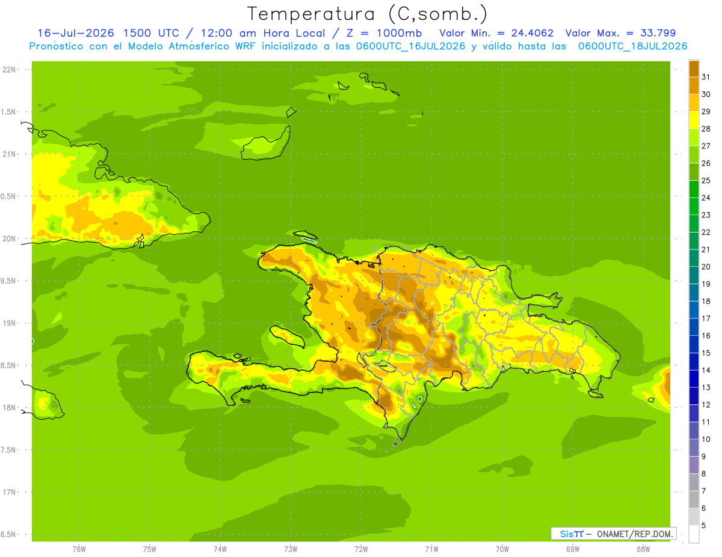Click the yellow legend band between 28 and 29

pos(694,120)
